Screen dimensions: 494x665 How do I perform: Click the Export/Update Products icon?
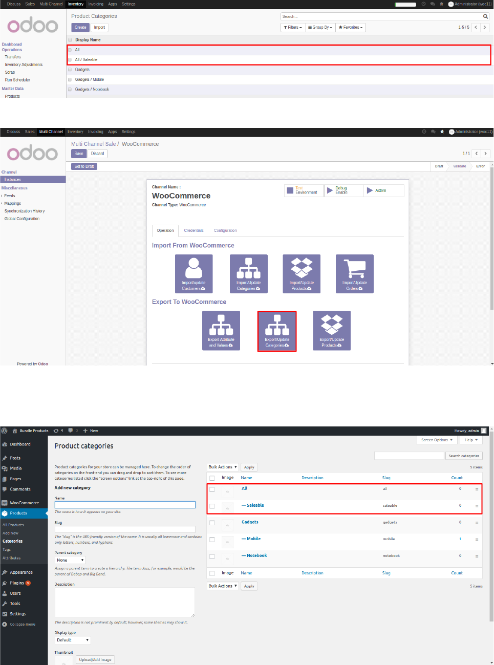point(332,331)
